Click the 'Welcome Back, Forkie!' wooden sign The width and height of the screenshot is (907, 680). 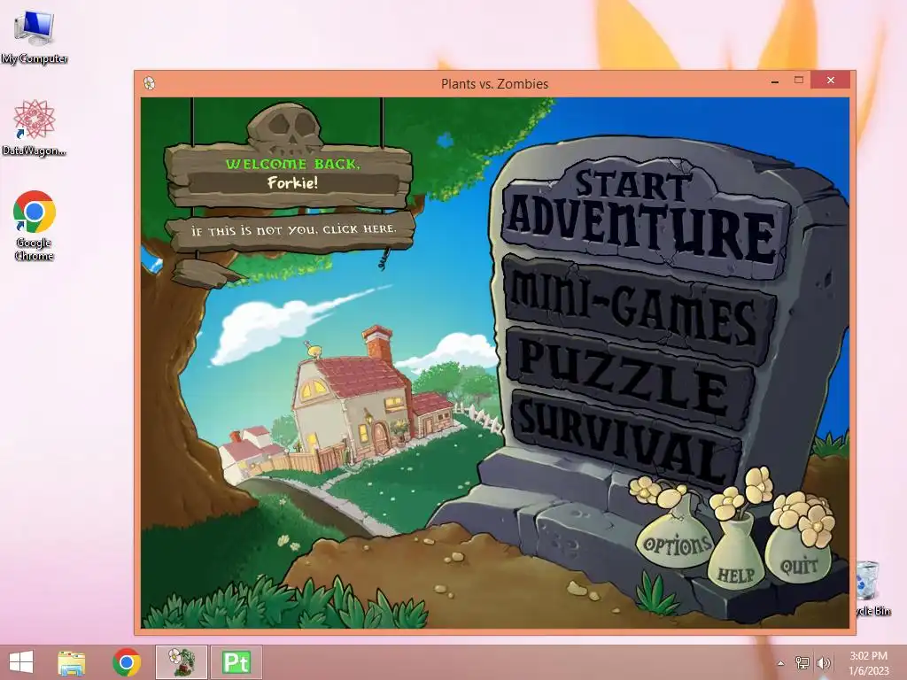pyautogui.click(x=290, y=174)
